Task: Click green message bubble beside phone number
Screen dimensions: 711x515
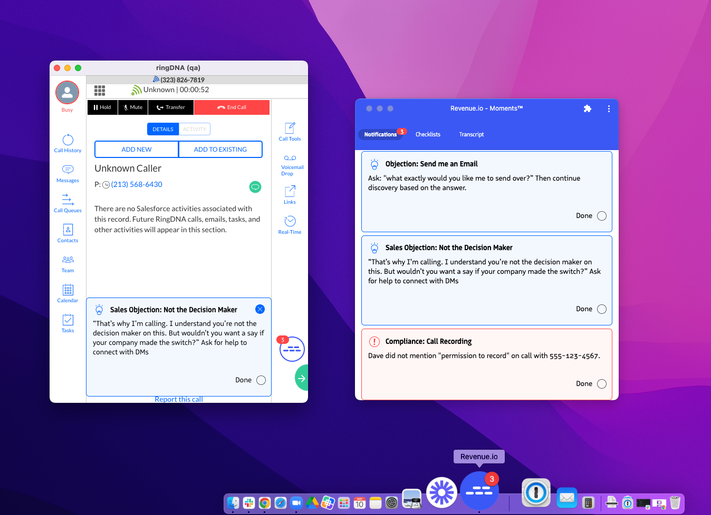Action: coord(255,187)
